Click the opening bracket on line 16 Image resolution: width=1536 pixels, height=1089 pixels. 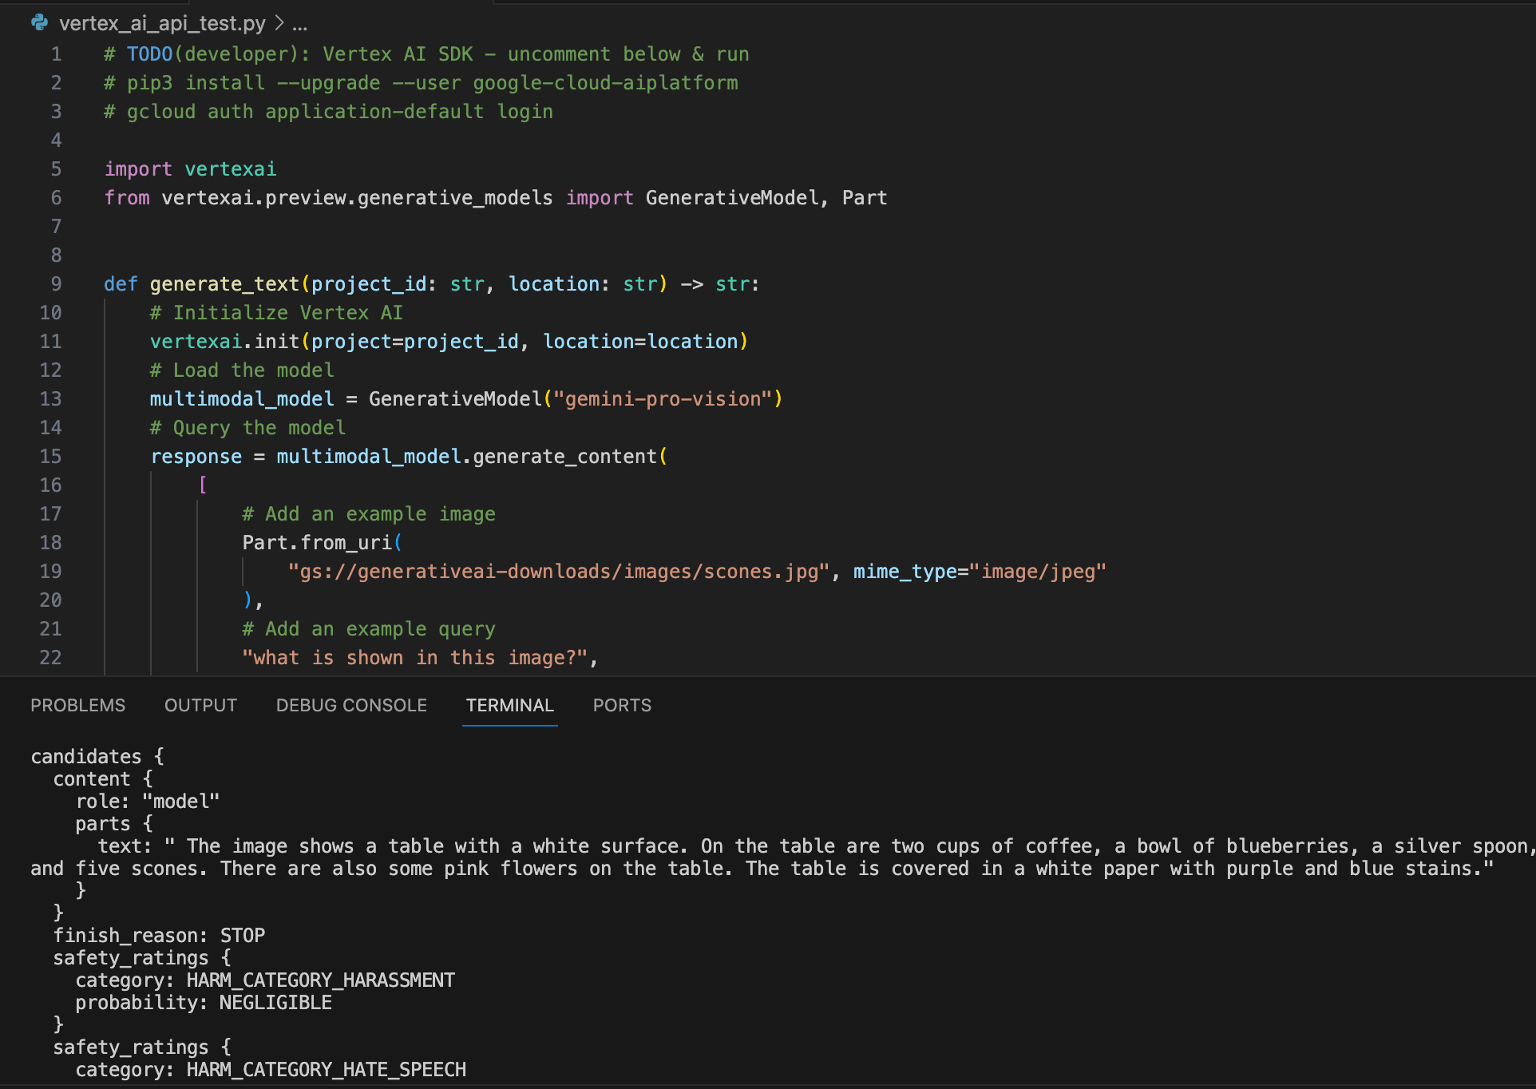pyautogui.click(x=203, y=485)
